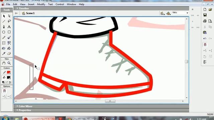The width and height of the screenshot is (214, 120).
Task: Click the Scene 1 label
Action: [x=30, y=13]
